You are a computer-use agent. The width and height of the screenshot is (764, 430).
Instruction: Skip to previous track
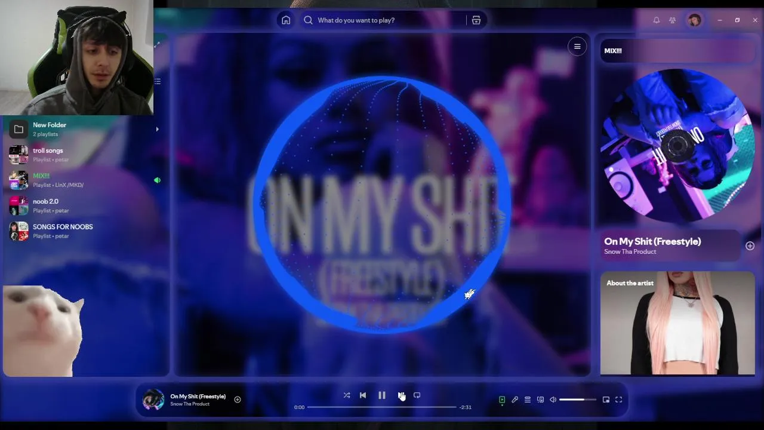(363, 395)
